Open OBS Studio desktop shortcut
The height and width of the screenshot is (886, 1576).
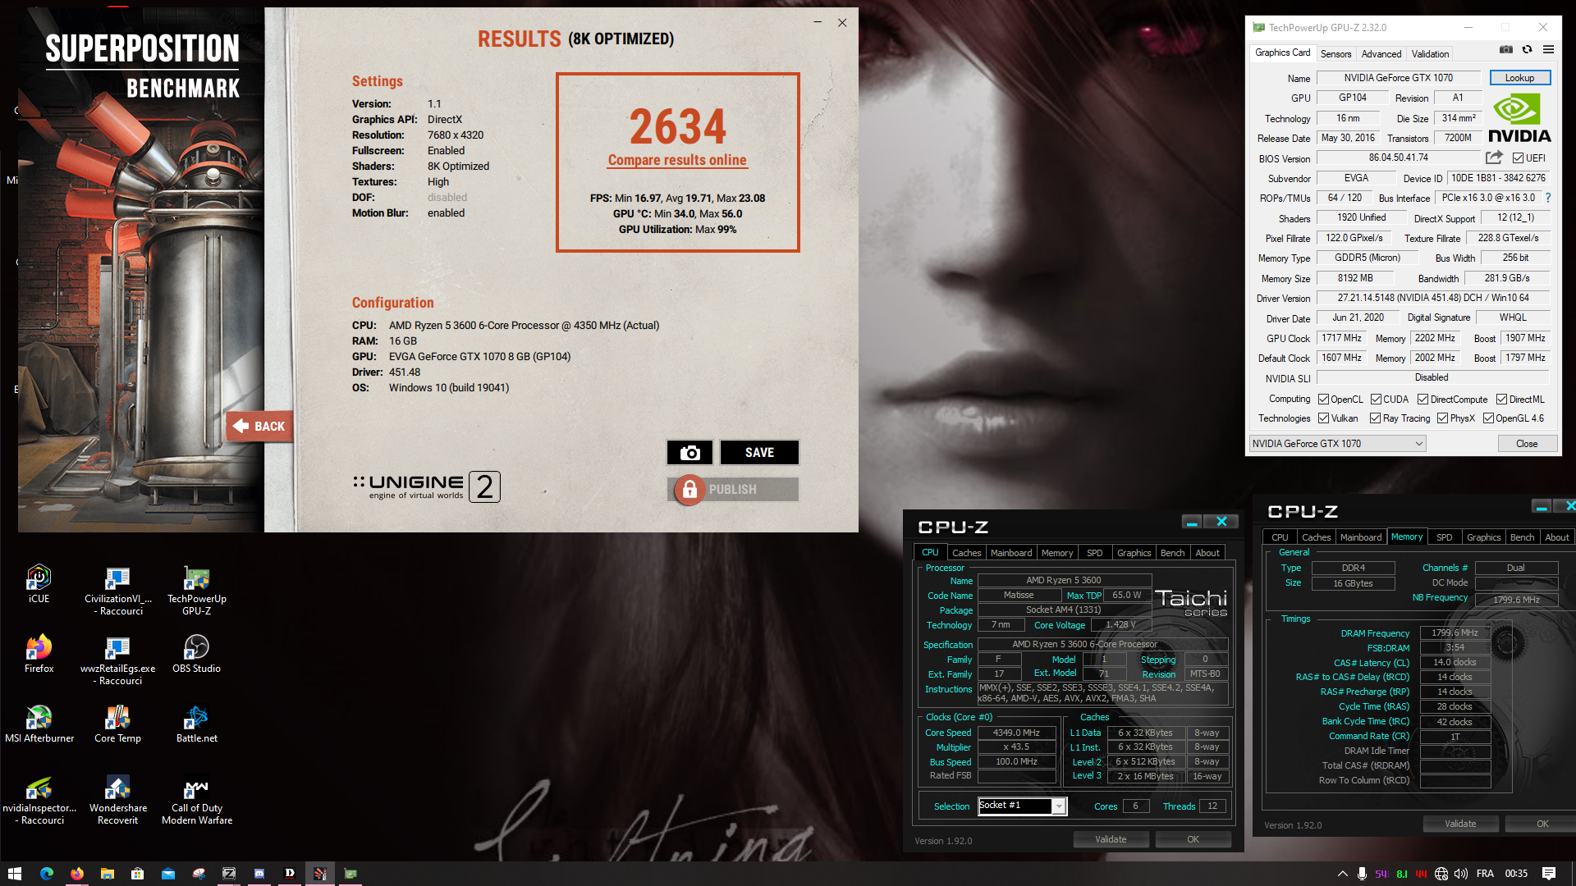197,655
